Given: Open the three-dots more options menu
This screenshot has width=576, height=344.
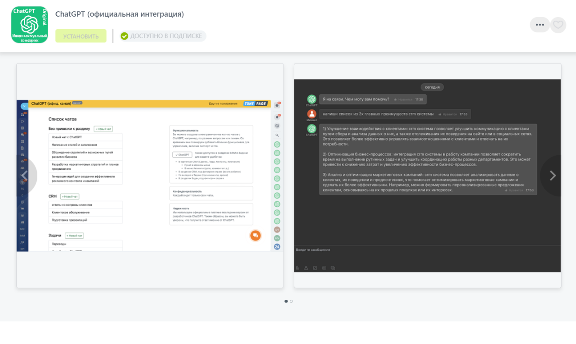Looking at the screenshot, I should click(540, 25).
